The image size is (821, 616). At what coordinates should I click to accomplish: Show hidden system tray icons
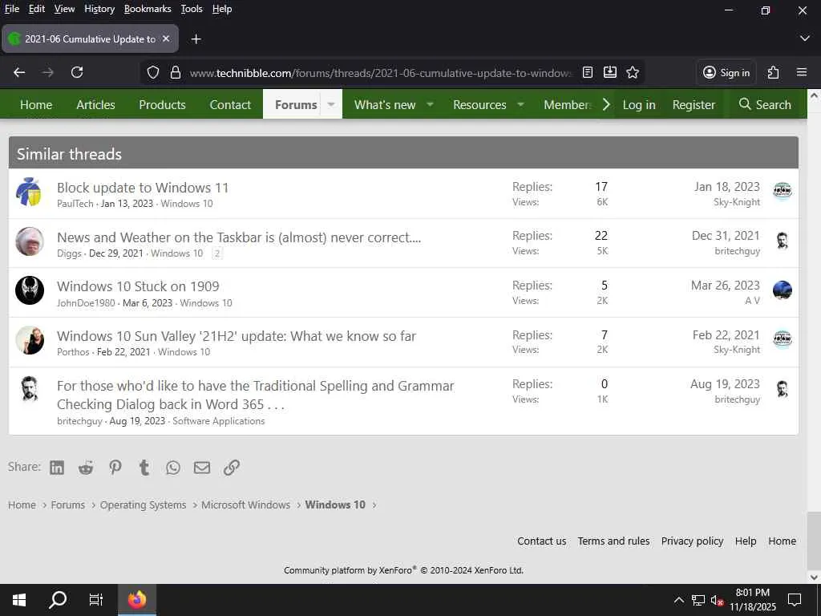(678, 600)
